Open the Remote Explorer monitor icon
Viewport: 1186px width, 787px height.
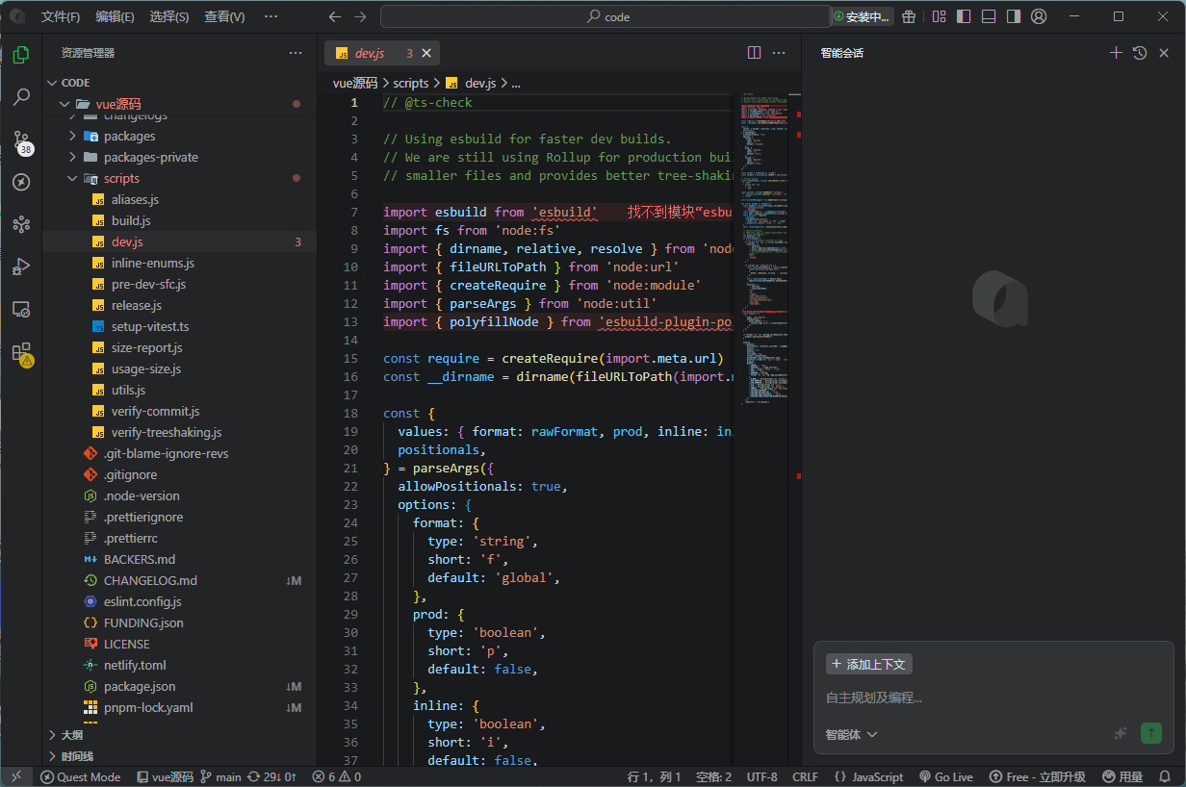coord(21,309)
